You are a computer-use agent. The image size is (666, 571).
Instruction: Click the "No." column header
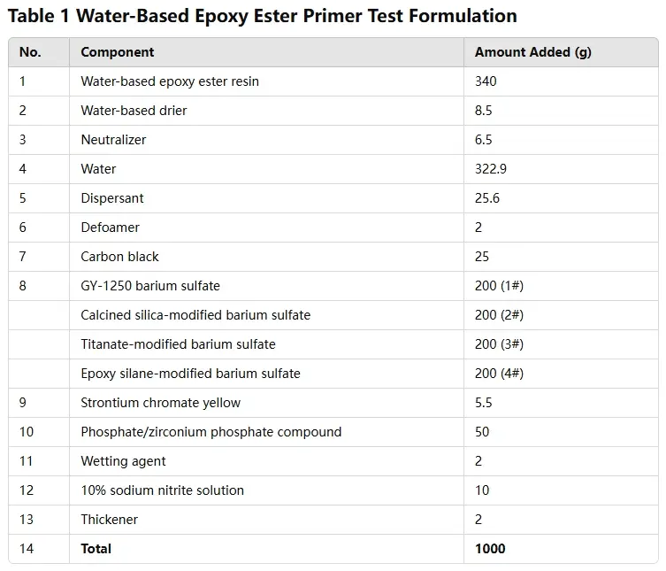click(x=30, y=52)
